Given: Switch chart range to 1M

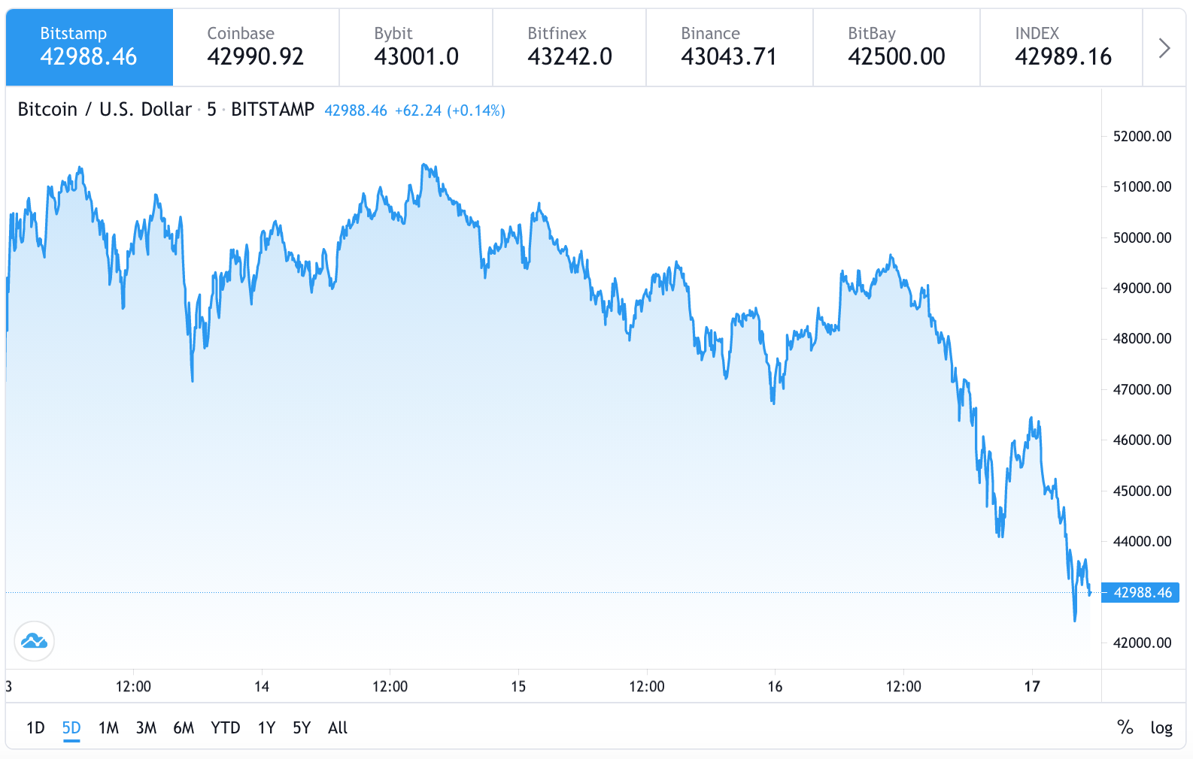Looking at the screenshot, I should click(108, 727).
